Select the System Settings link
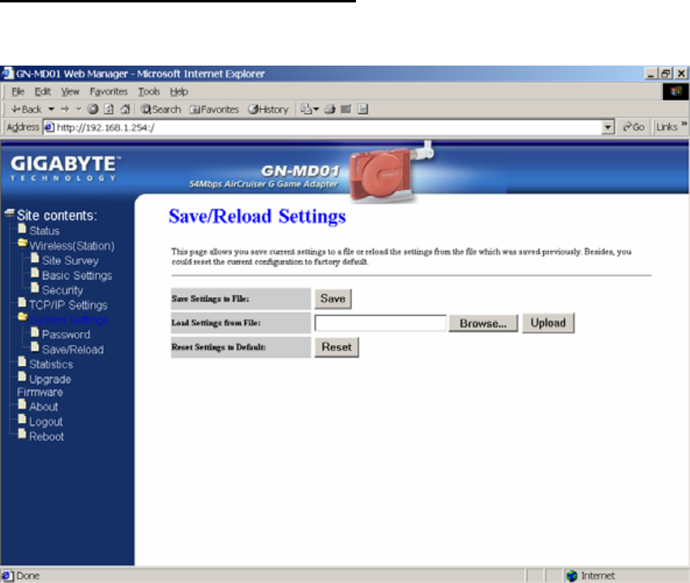The height and width of the screenshot is (583, 690). (69, 320)
